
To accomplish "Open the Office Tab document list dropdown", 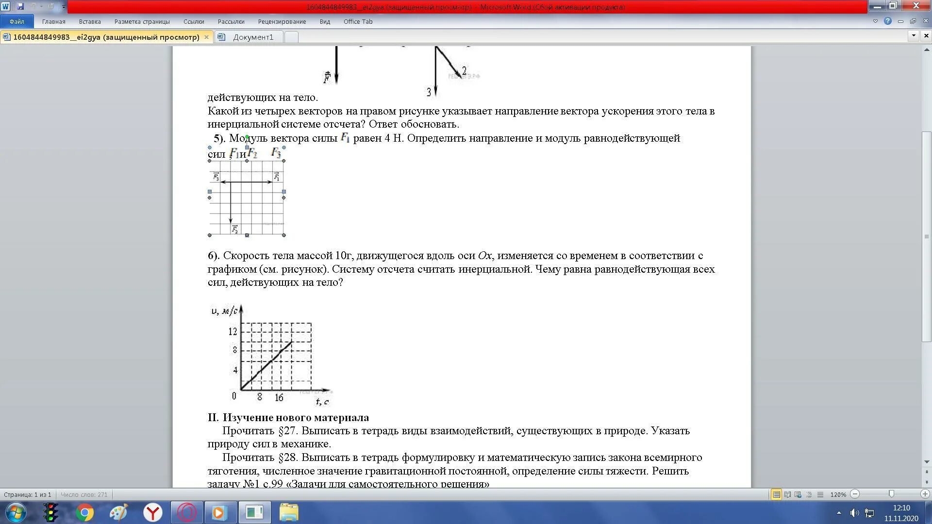I will [914, 35].
